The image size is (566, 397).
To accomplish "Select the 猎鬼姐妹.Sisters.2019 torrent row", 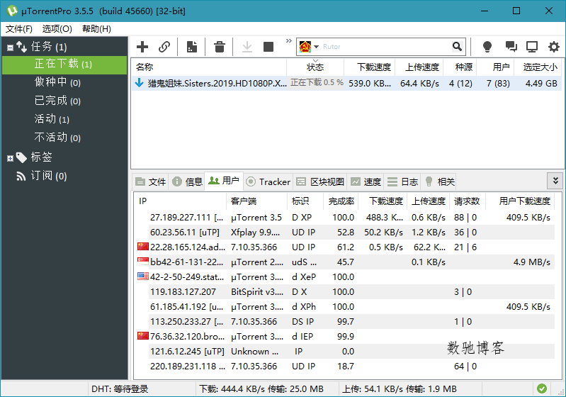I will (x=346, y=84).
